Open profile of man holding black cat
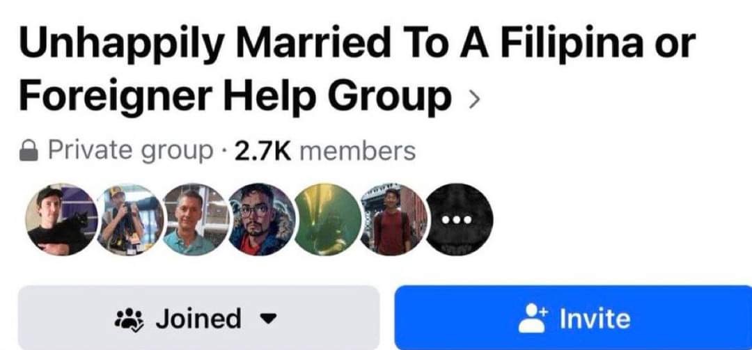This screenshot has height=350, width=752. 61,220
